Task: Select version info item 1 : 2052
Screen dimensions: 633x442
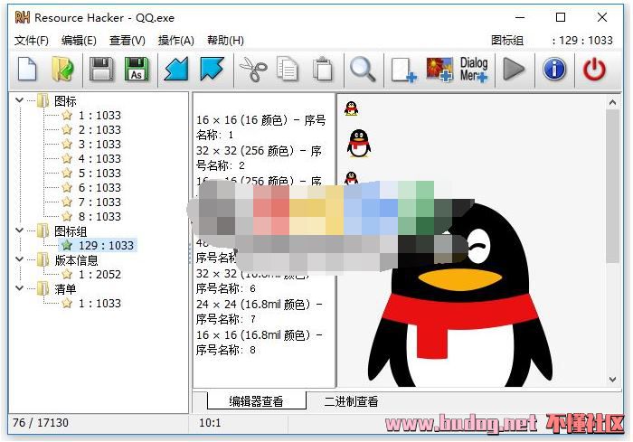Action: [99, 275]
